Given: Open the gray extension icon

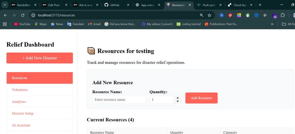Looking at the screenshot, I should 265,15.
